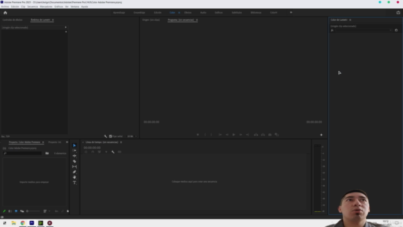
Task: Select the Hand tool
Action: 74,177
